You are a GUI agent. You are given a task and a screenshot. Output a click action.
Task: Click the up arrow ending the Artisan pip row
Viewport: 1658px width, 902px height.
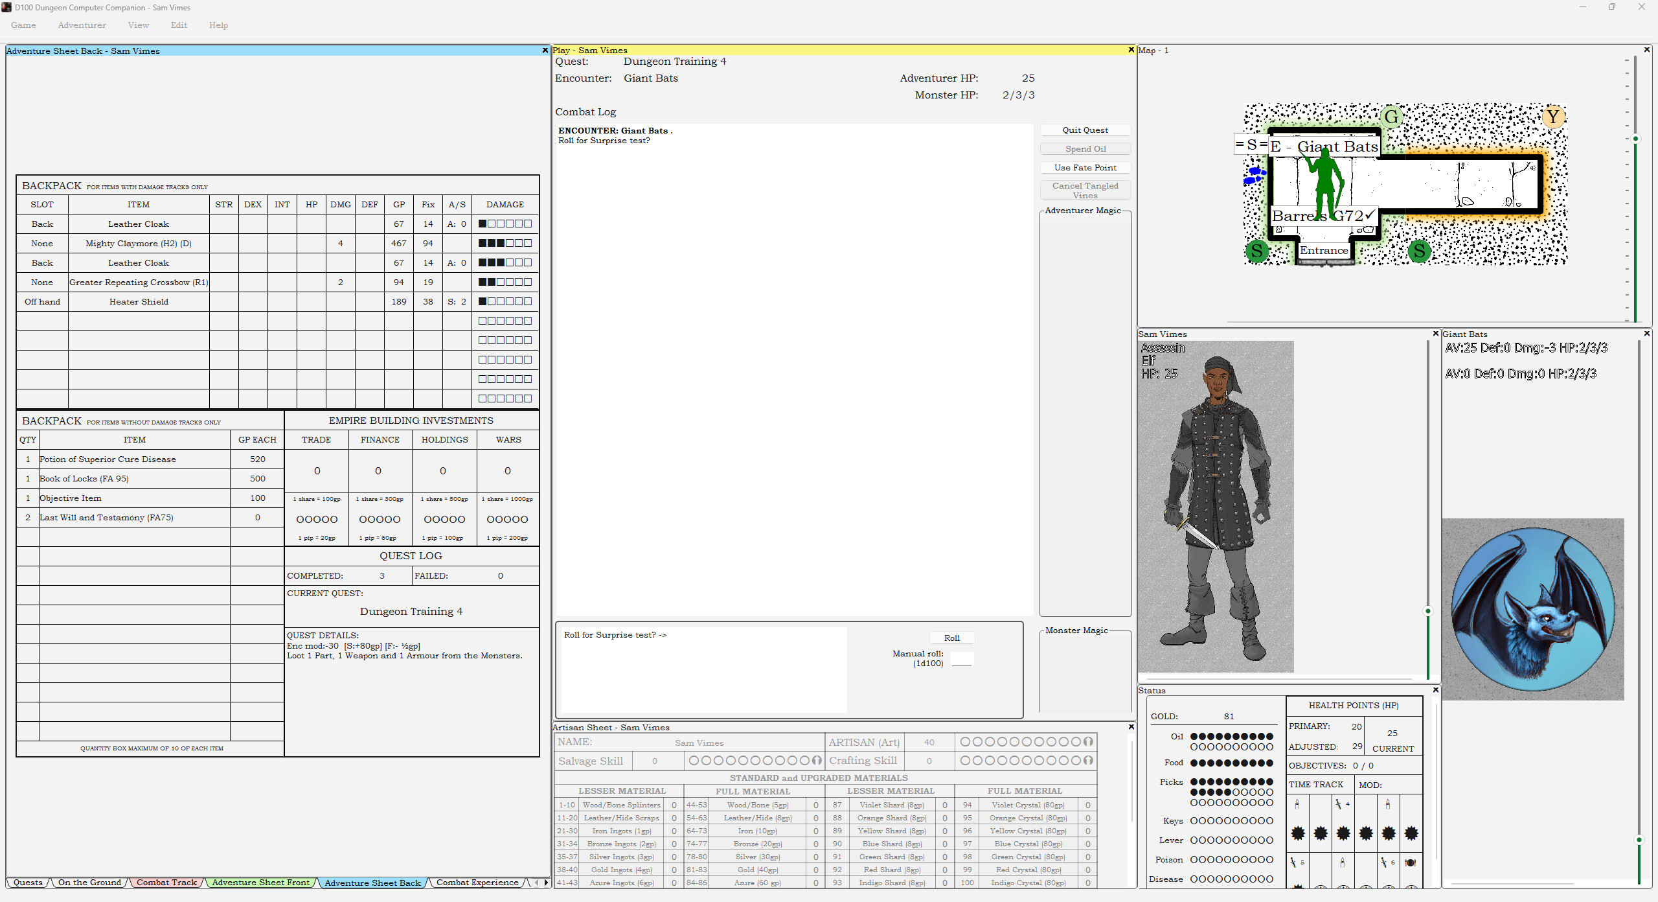(1087, 742)
